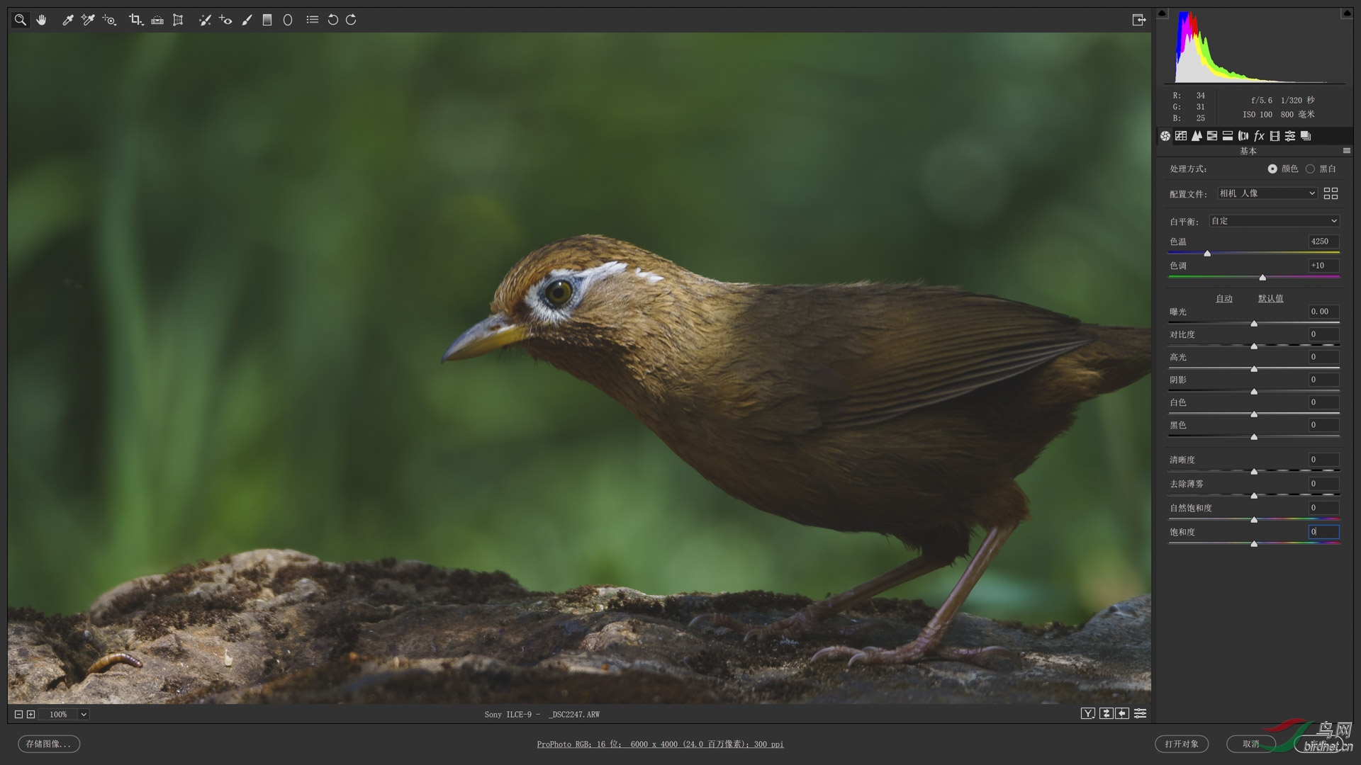
Task: Select the Adjustment Brush tool
Action: coord(247,20)
